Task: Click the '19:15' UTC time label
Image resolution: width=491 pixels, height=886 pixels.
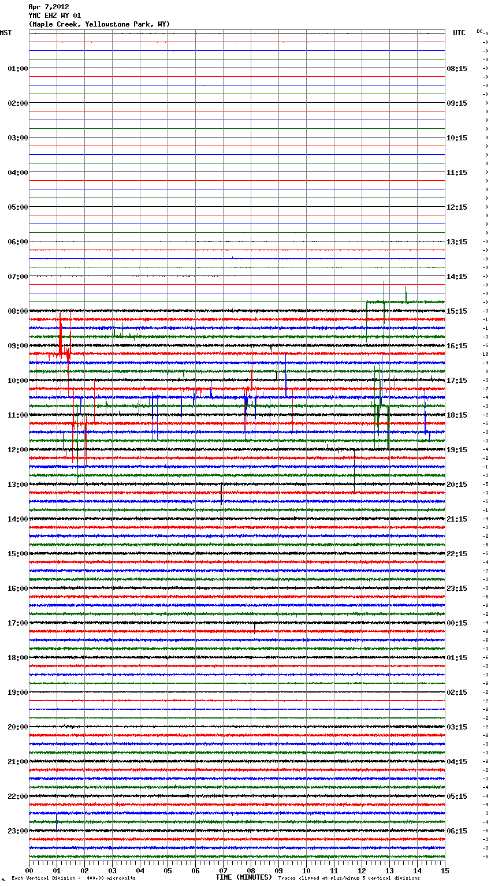Action: 457,450
